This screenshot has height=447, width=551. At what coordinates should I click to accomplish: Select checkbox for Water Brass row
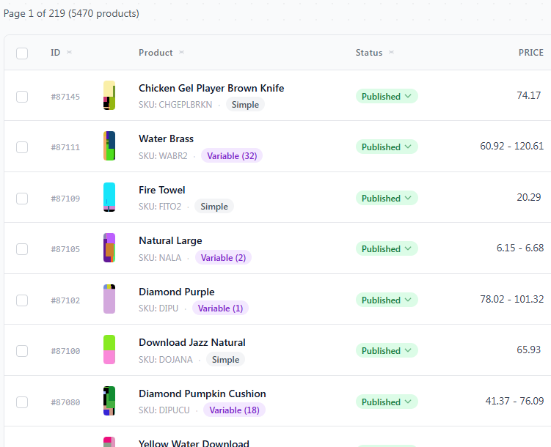pyautogui.click(x=22, y=147)
